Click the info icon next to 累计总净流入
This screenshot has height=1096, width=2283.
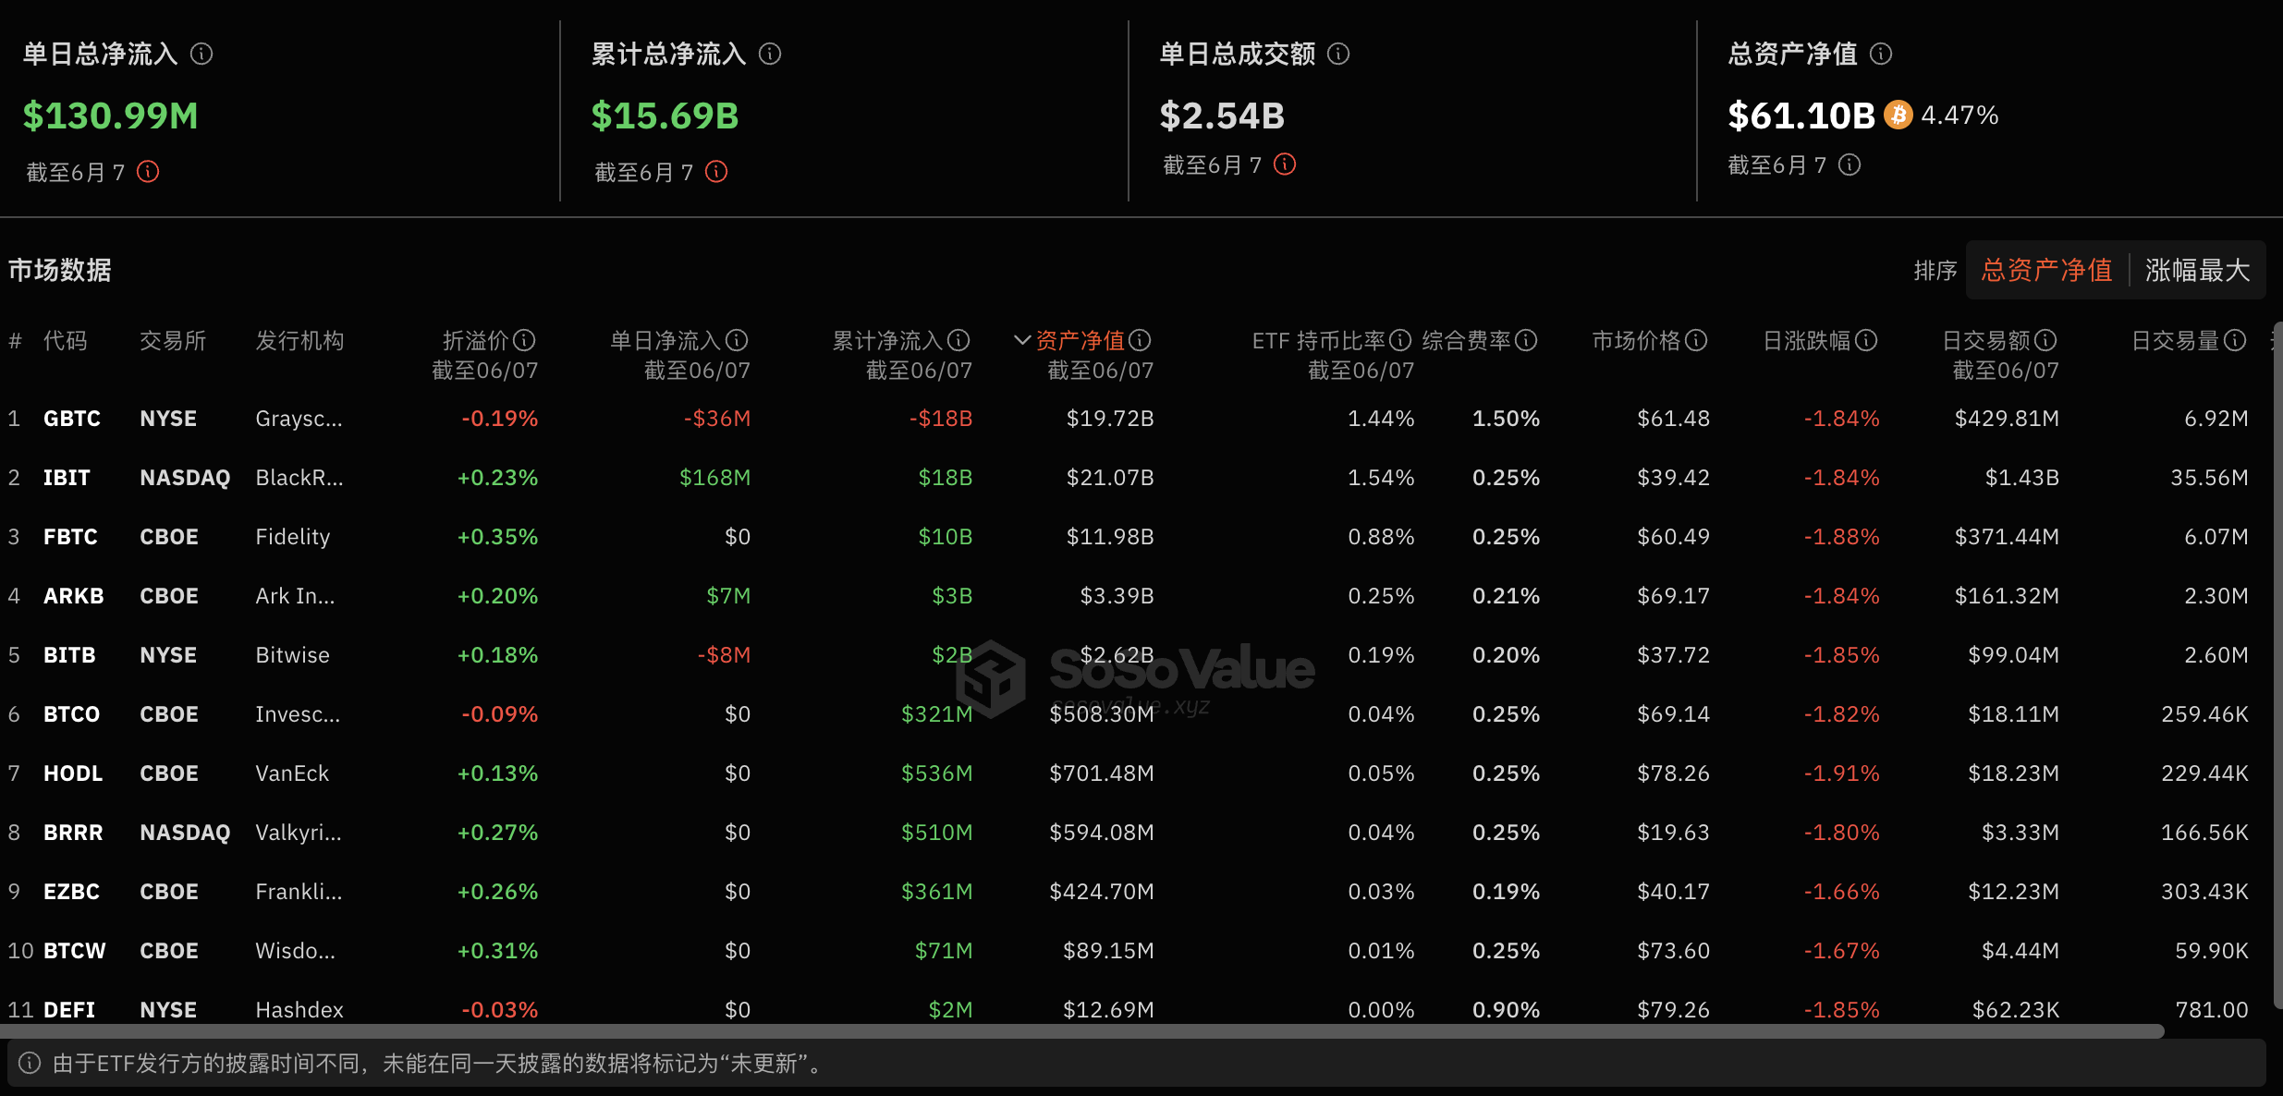(x=770, y=54)
